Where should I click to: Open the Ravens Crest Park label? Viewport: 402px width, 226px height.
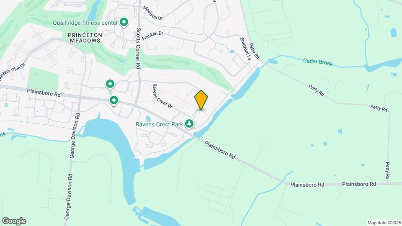click(159, 125)
